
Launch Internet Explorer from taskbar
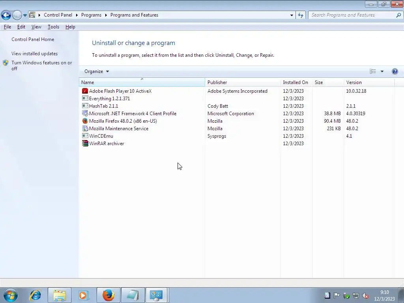coord(35,295)
